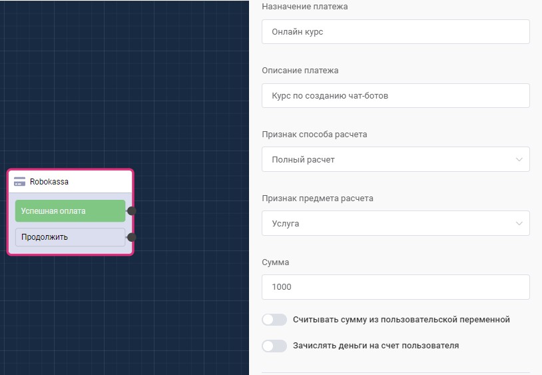The width and height of the screenshot is (542, 375).
Task: Select the Robokassa node title
Action: tap(49, 181)
